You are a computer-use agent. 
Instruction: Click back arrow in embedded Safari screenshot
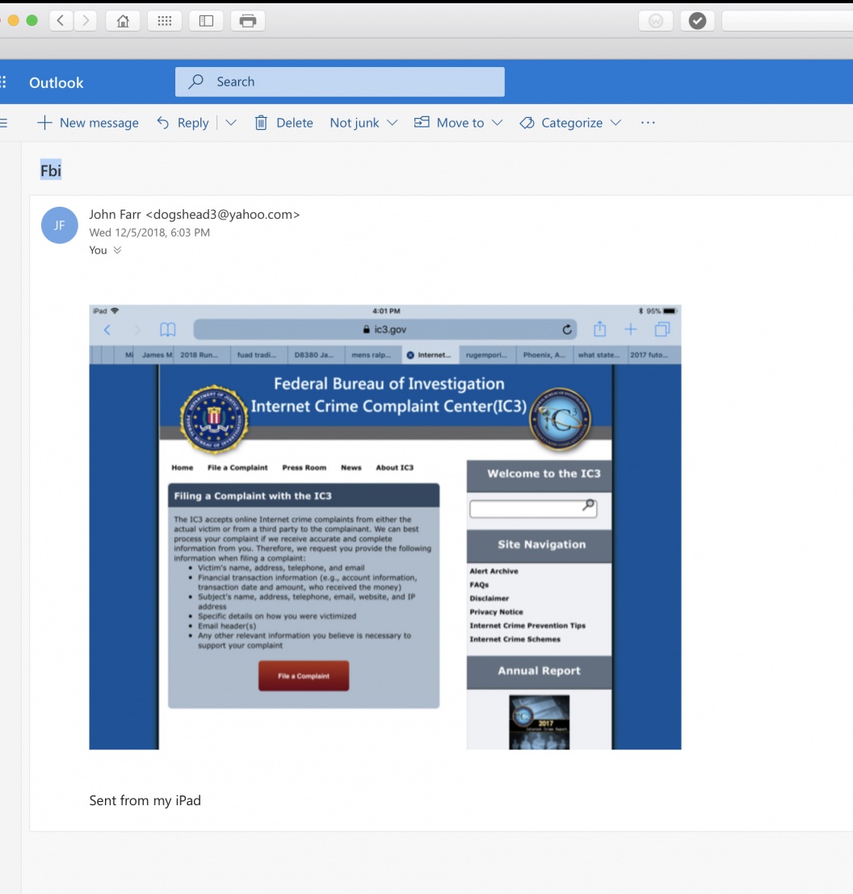(107, 329)
